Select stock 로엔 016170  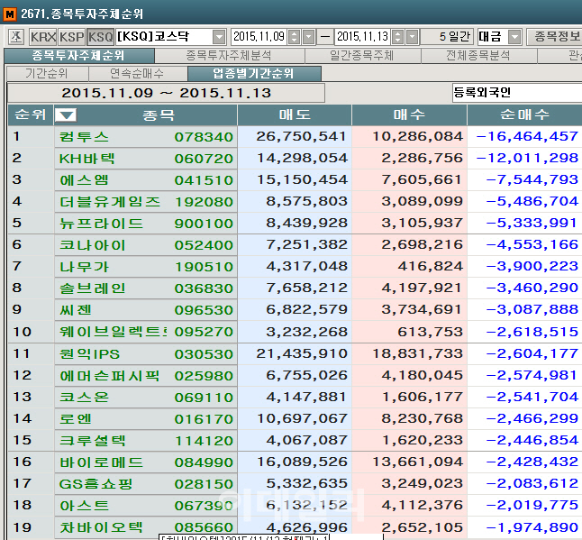146,419
